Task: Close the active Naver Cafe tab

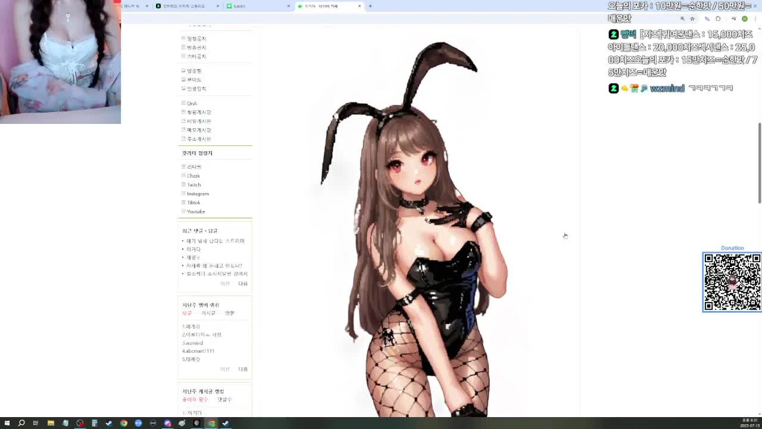Action: click(x=360, y=6)
